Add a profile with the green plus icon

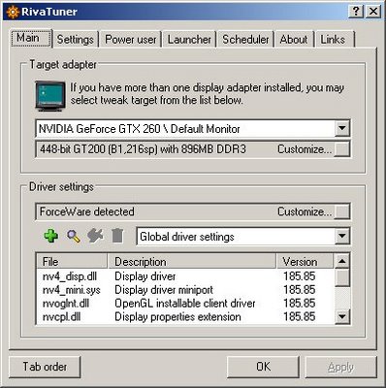51,236
